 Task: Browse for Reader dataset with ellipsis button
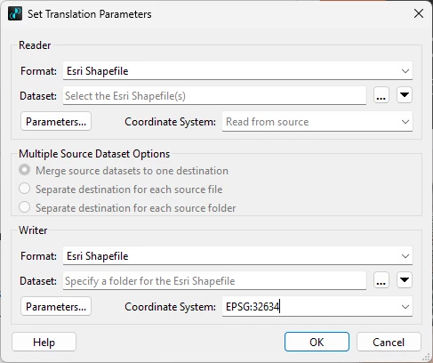tap(381, 95)
